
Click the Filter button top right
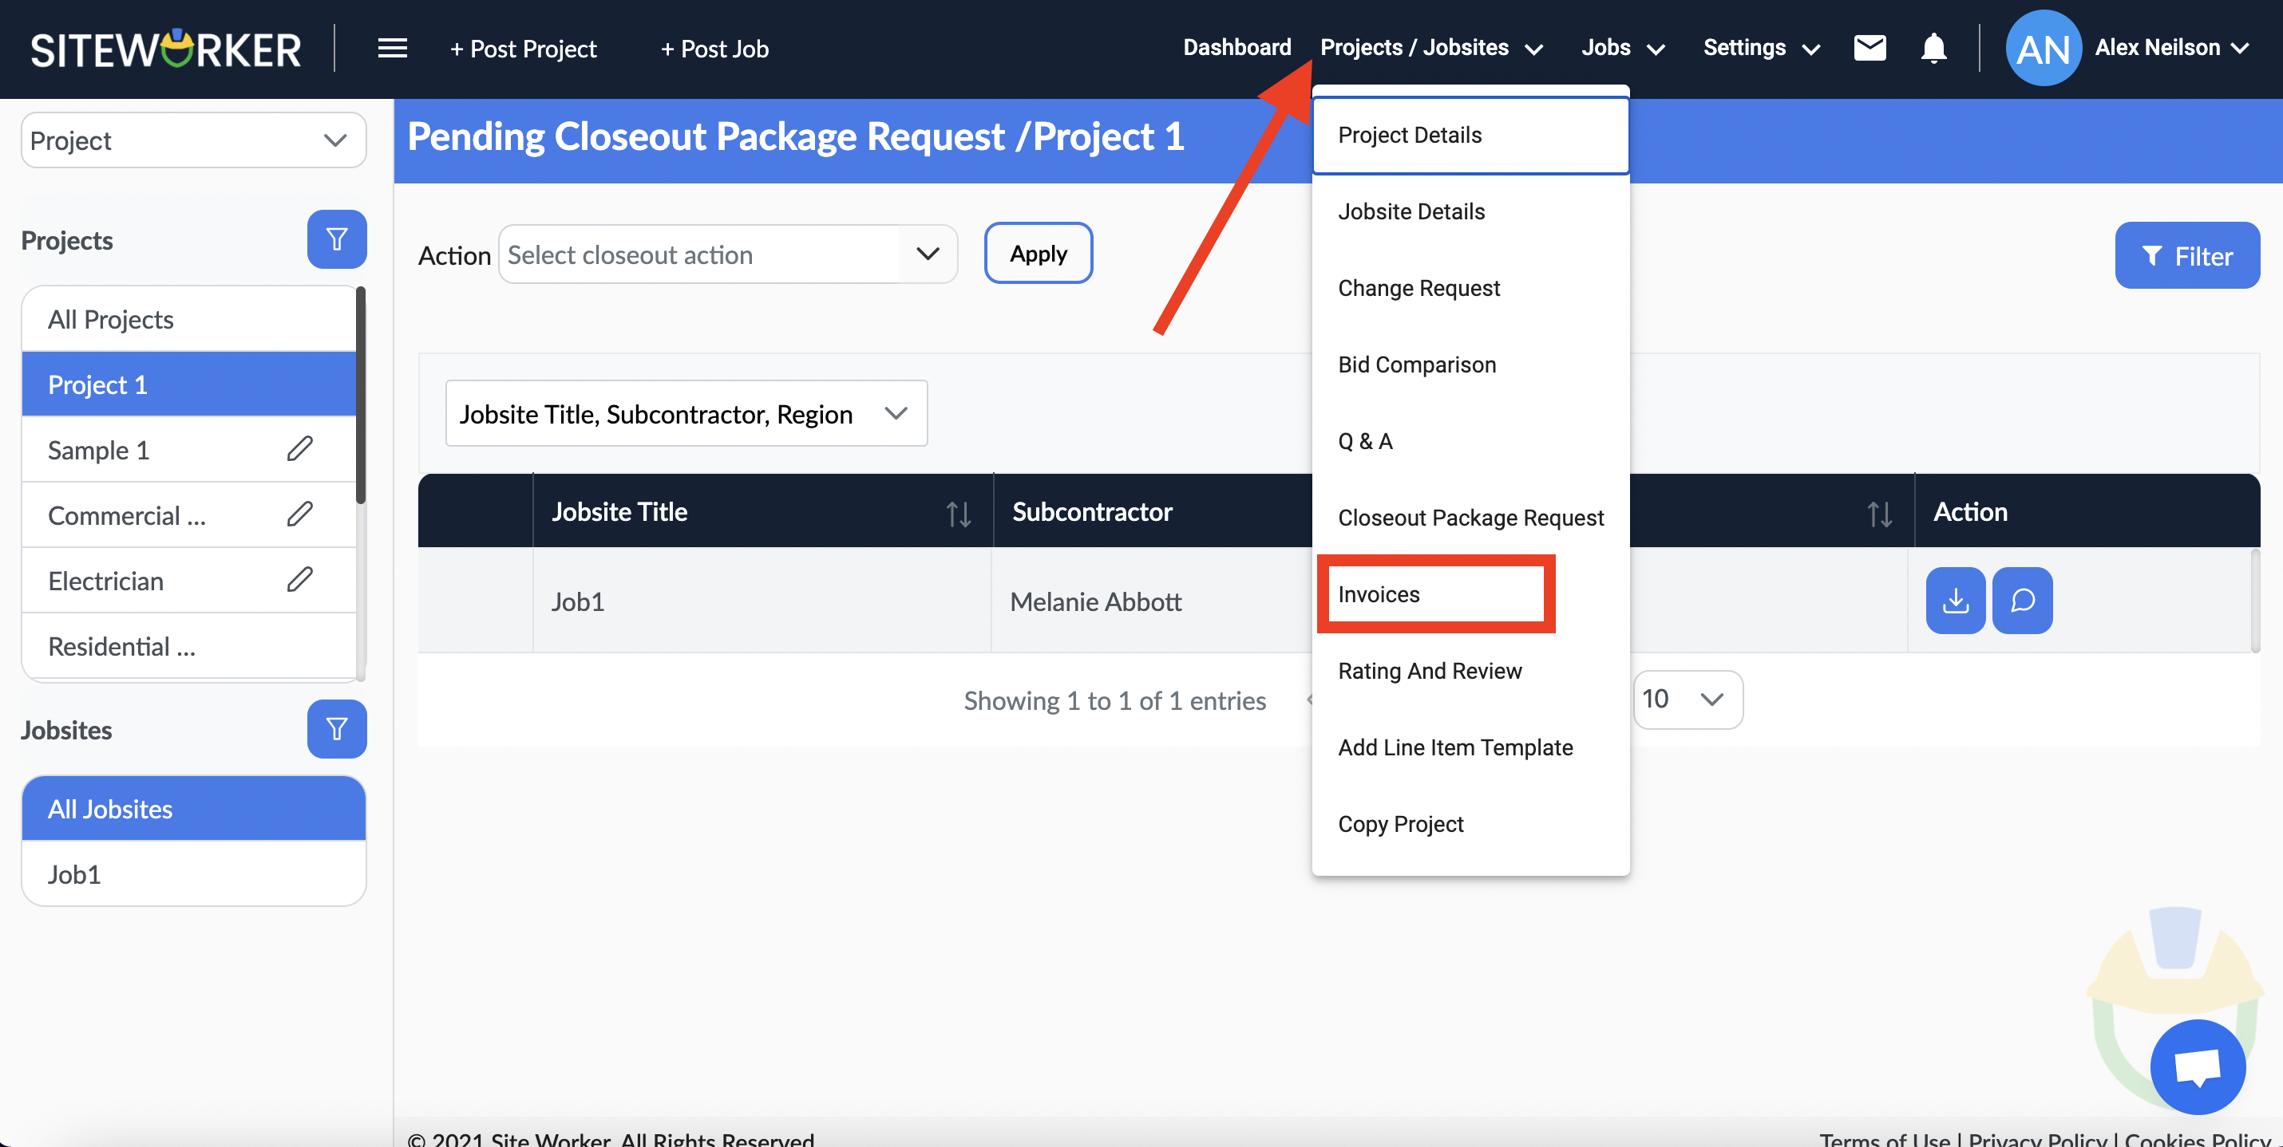(2185, 254)
